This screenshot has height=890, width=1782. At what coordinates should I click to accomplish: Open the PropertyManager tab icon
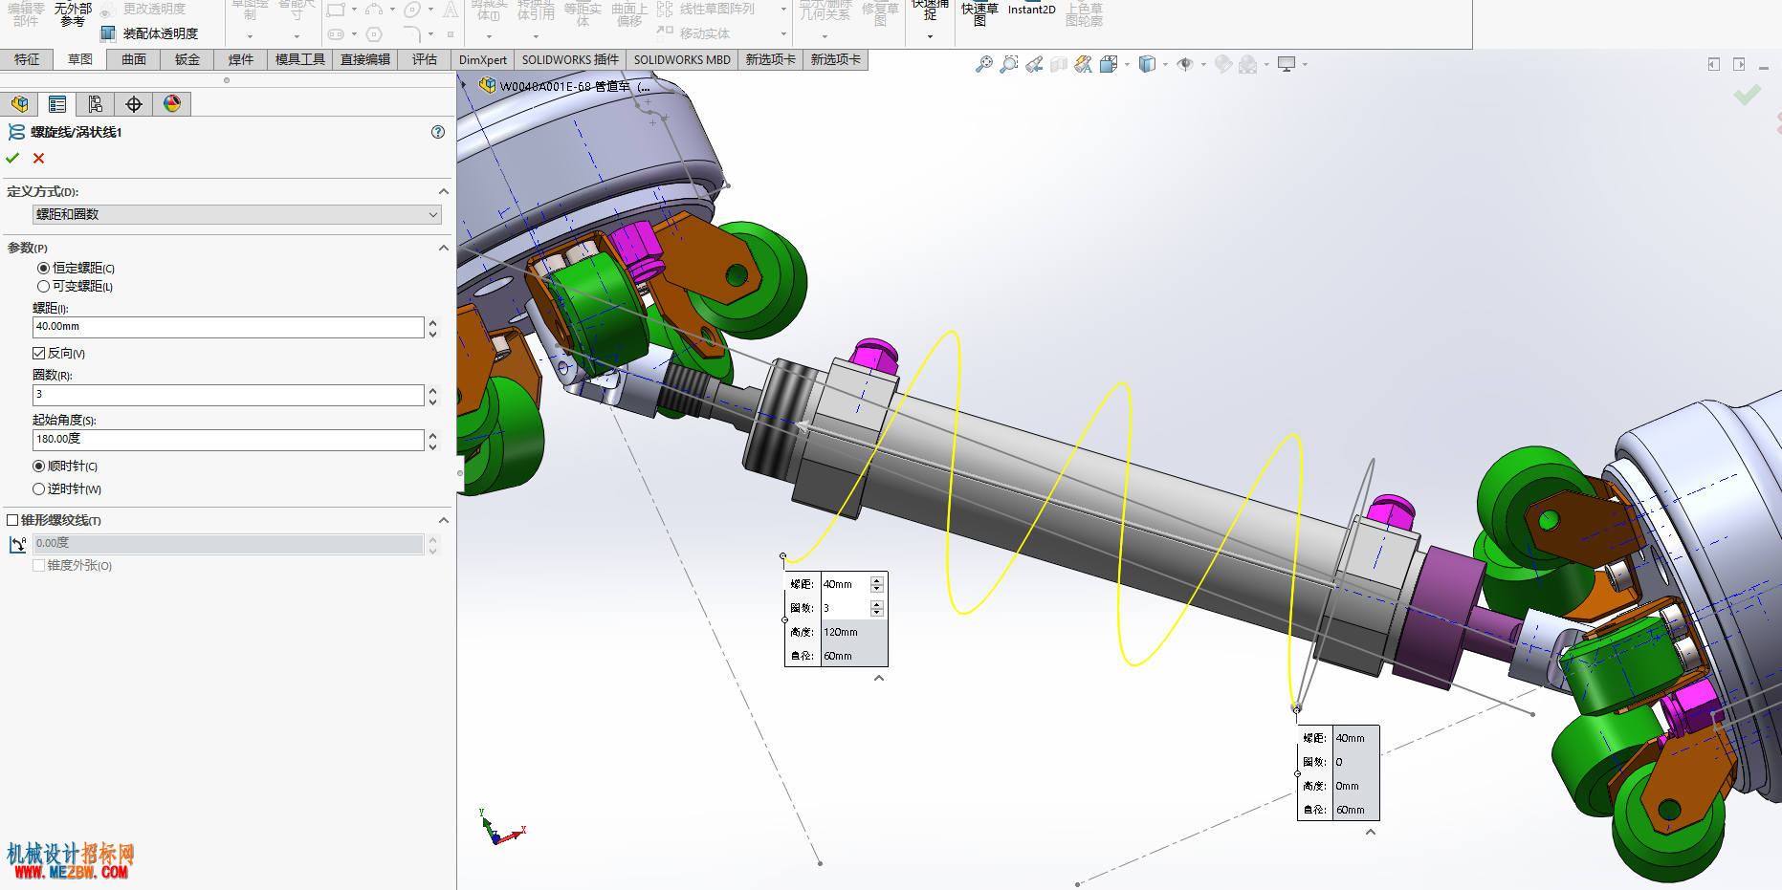(57, 104)
